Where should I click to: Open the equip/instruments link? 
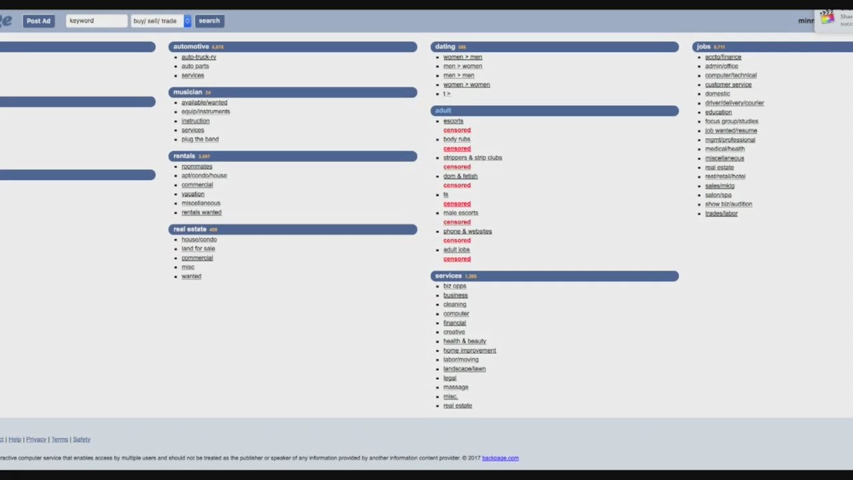(205, 111)
